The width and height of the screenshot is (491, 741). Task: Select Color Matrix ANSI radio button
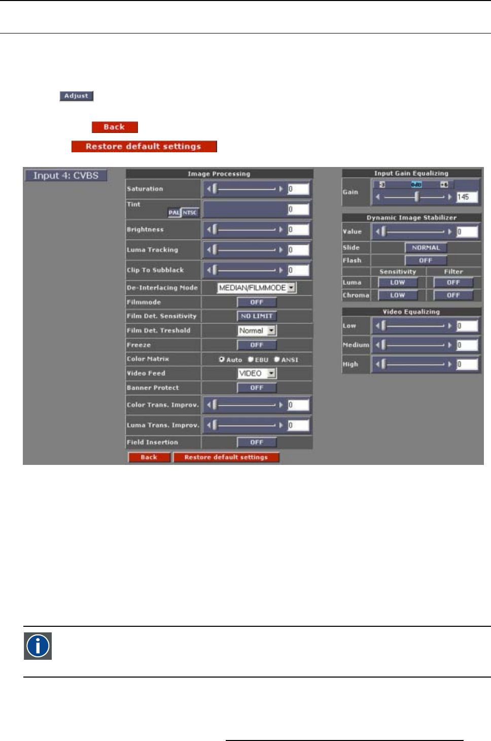pyautogui.click(x=277, y=359)
